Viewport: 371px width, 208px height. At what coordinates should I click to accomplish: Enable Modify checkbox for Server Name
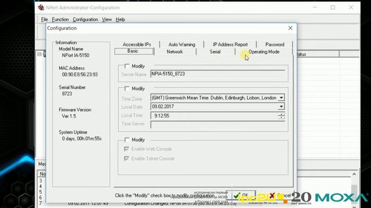pyautogui.click(x=127, y=66)
